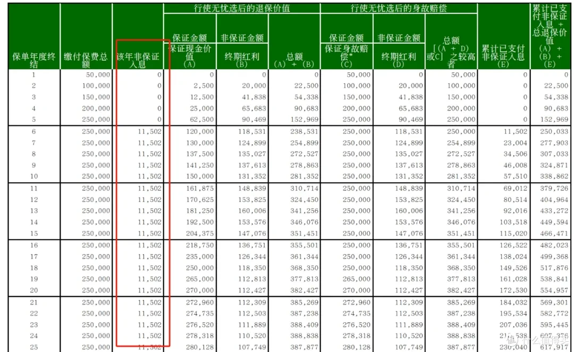Click the guaranteed cash value 235,000
The image size is (574, 352).
[200, 256]
